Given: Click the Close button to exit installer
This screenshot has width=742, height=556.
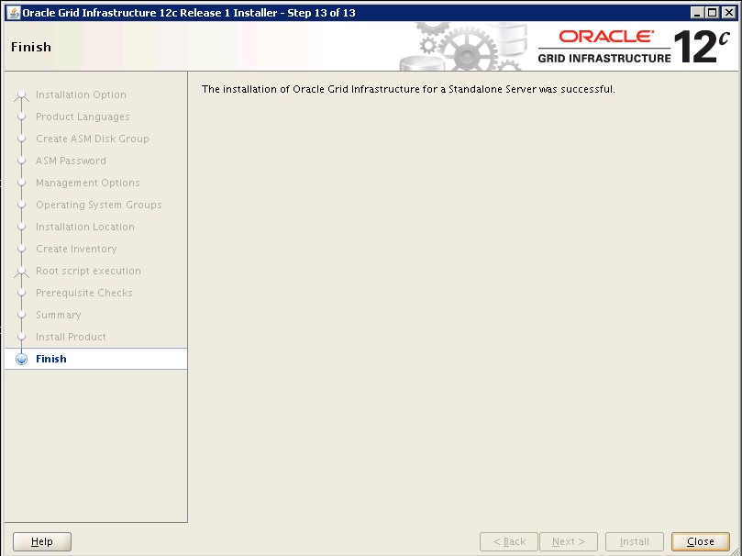Looking at the screenshot, I should (701, 541).
